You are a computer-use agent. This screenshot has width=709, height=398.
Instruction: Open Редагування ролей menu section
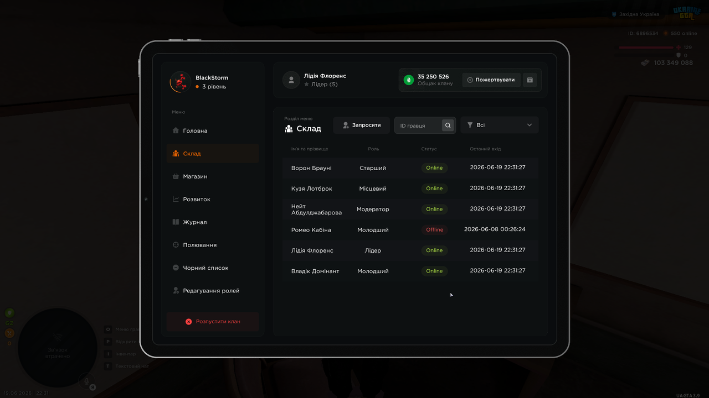pyautogui.click(x=213, y=290)
